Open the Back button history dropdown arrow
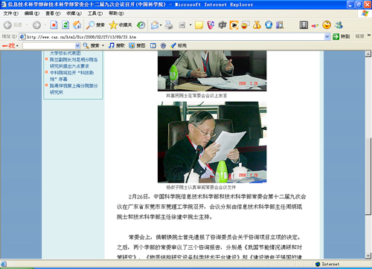The width and height of the screenshot is (372, 269). [x=27, y=25]
